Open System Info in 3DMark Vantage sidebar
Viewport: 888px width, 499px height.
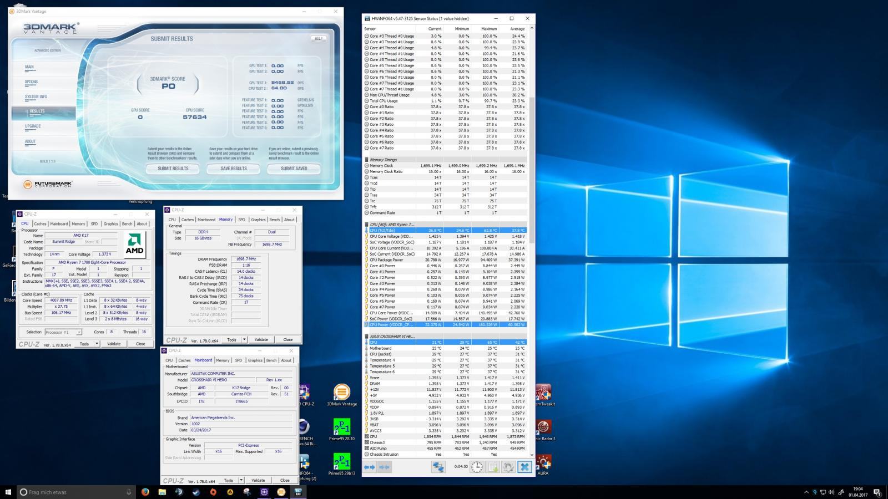(36, 96)
